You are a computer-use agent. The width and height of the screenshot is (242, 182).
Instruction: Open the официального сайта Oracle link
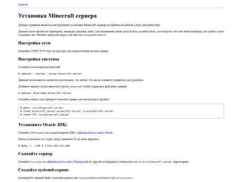click(95, 133)
